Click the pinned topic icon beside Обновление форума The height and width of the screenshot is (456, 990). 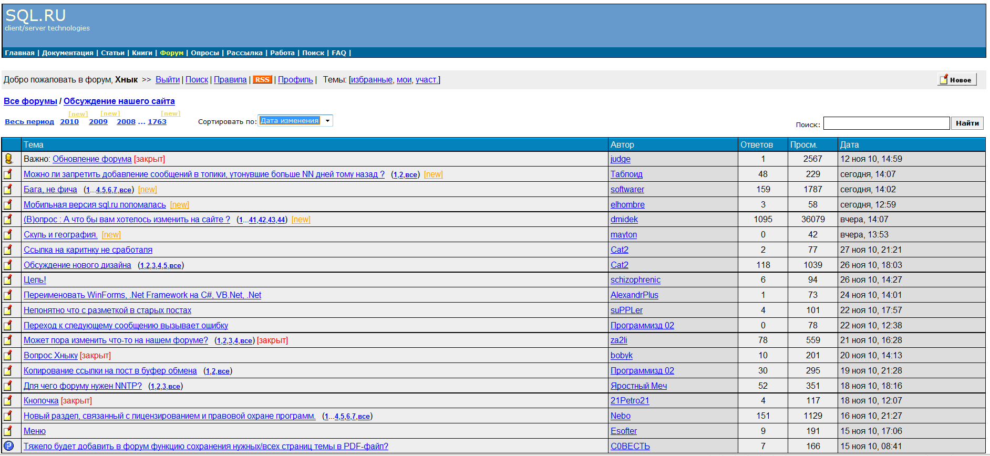coord(8,159)
